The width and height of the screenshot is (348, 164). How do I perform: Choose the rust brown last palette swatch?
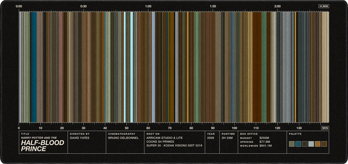(x=324, y=144)
